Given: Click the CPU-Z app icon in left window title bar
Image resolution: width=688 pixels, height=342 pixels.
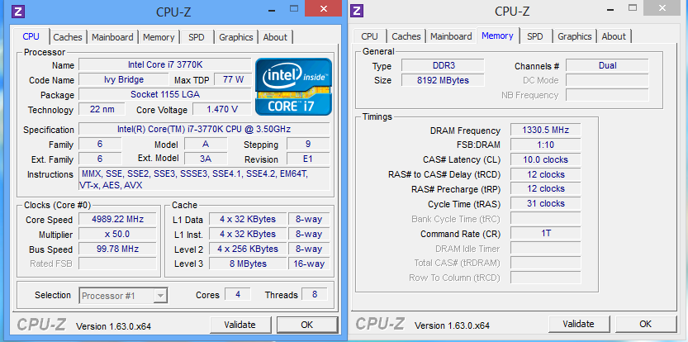Looking at the screenshot, I should [18, 11].
